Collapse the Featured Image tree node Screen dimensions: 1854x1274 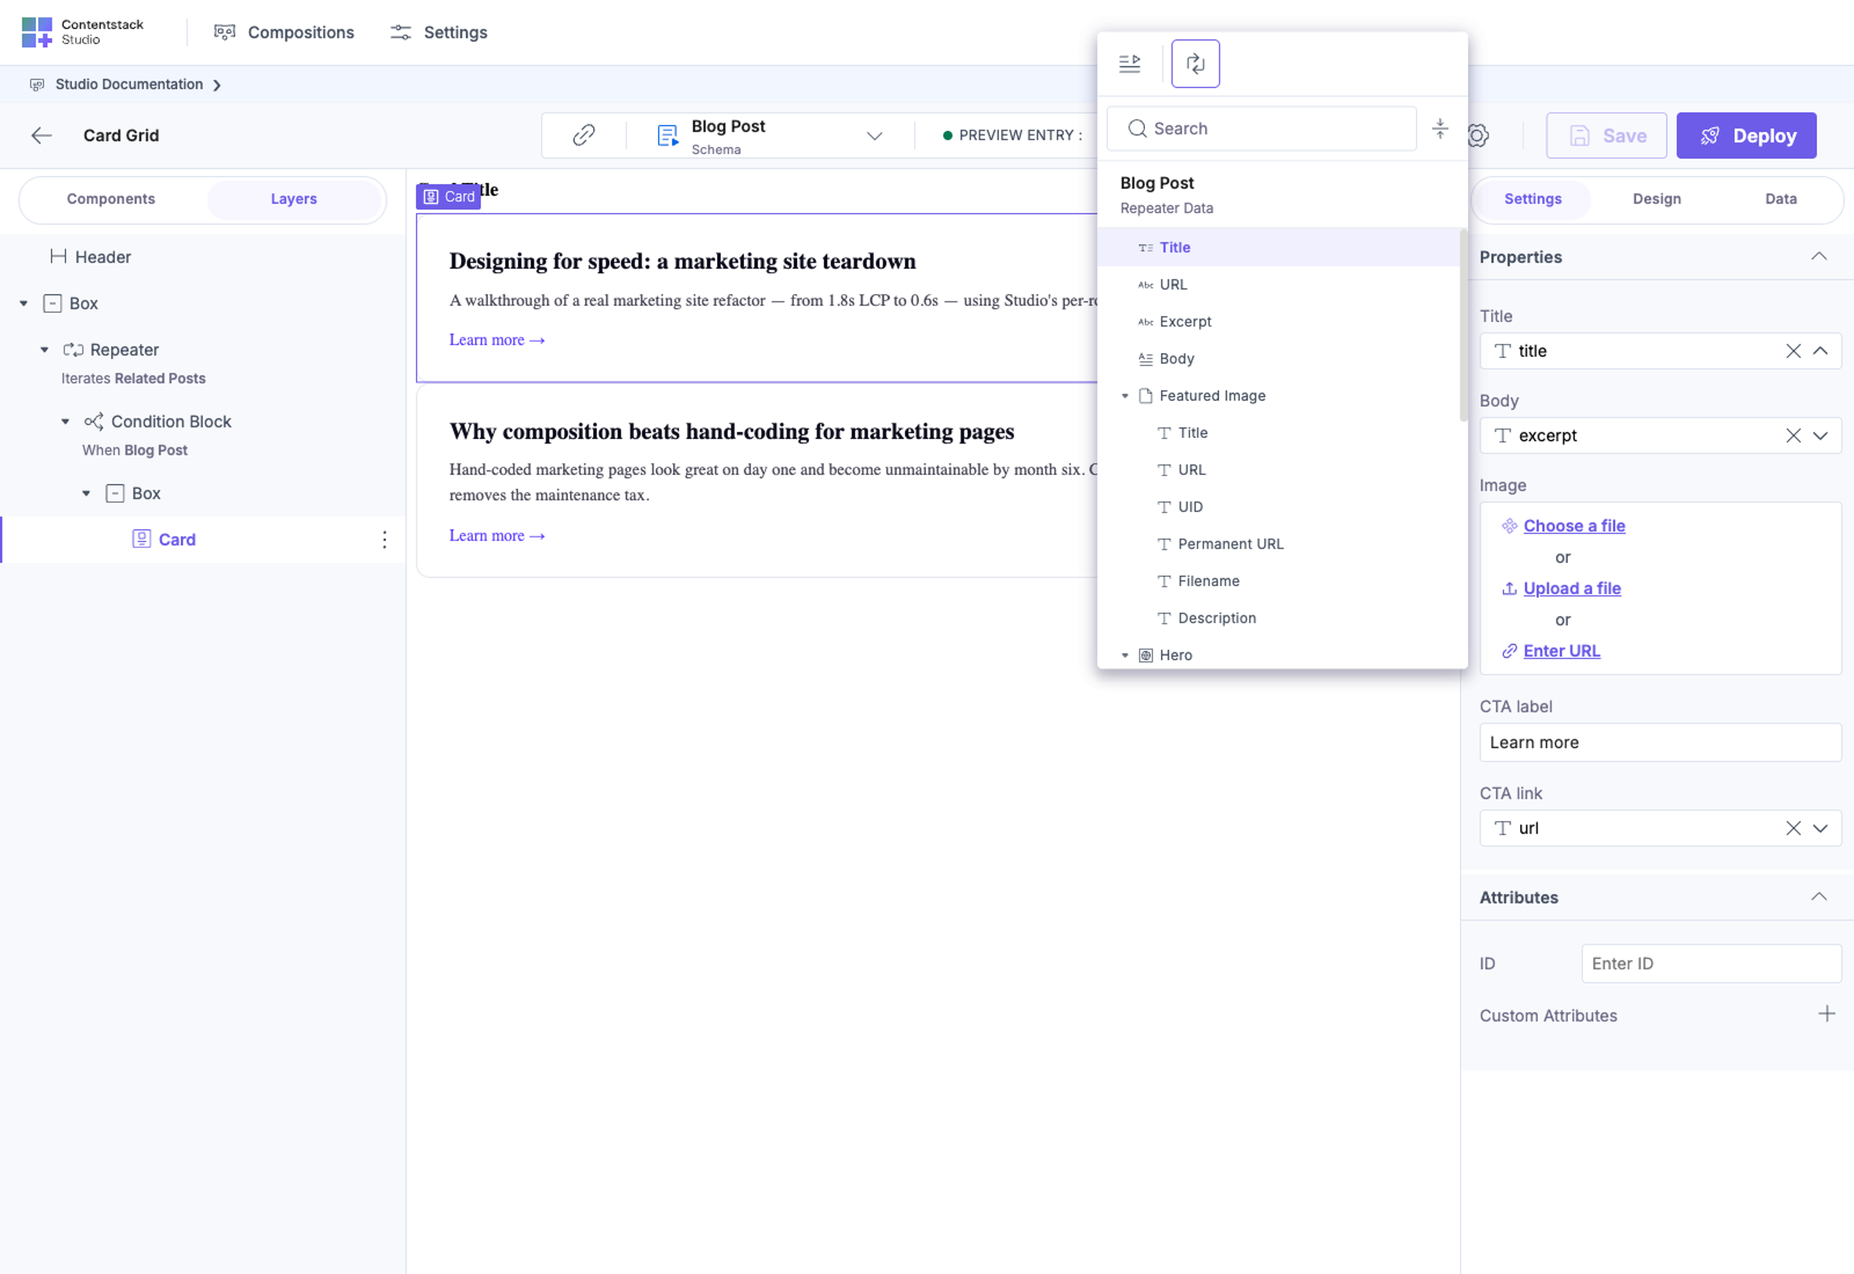click(1124, 396)
